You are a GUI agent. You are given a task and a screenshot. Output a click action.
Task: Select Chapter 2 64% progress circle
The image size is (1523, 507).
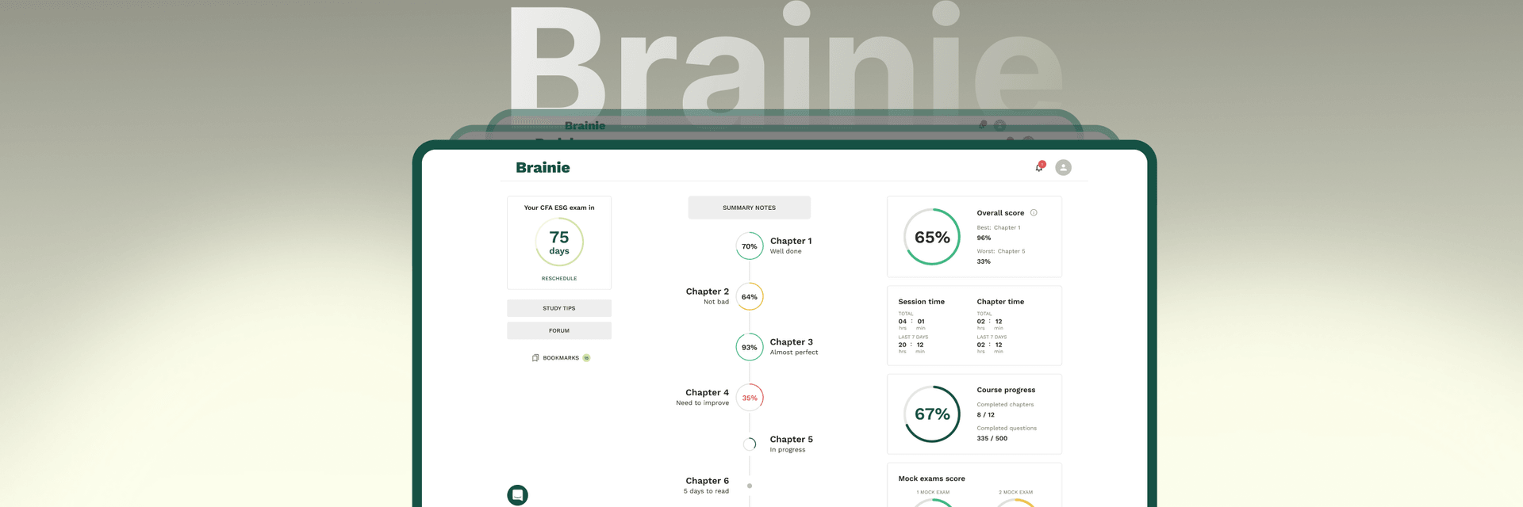click(750, 297)
